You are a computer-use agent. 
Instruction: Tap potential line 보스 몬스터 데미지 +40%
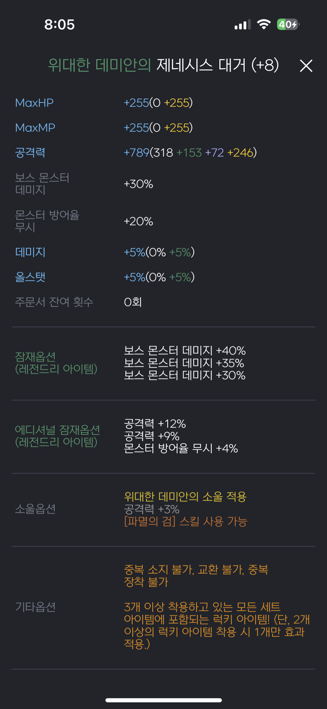(185, 350)
